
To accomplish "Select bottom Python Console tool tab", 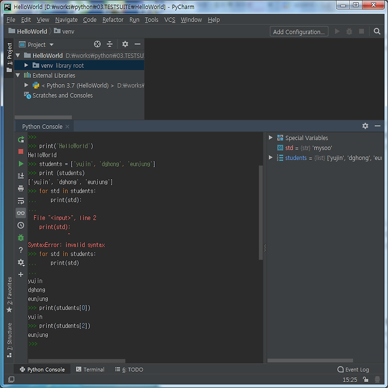I will pyautogui.click(x=43, y=370).
